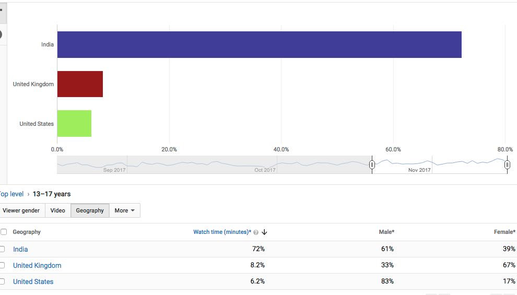Select the United Kingdom row checkbox

[4, 265]
